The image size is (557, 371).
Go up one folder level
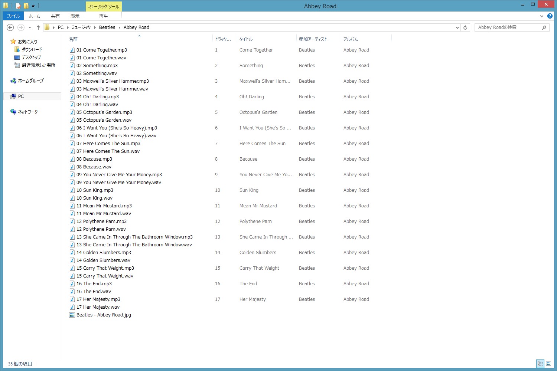click(x=38, y=27)
